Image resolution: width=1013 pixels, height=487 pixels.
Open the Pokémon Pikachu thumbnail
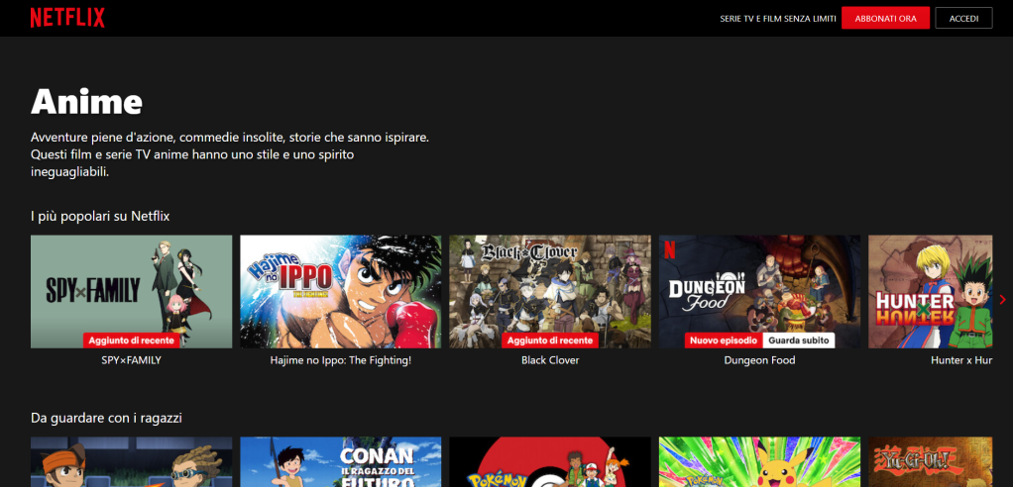759,462
